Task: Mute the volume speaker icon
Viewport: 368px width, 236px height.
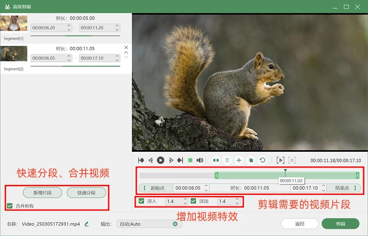Action: [x=200, y=160]
